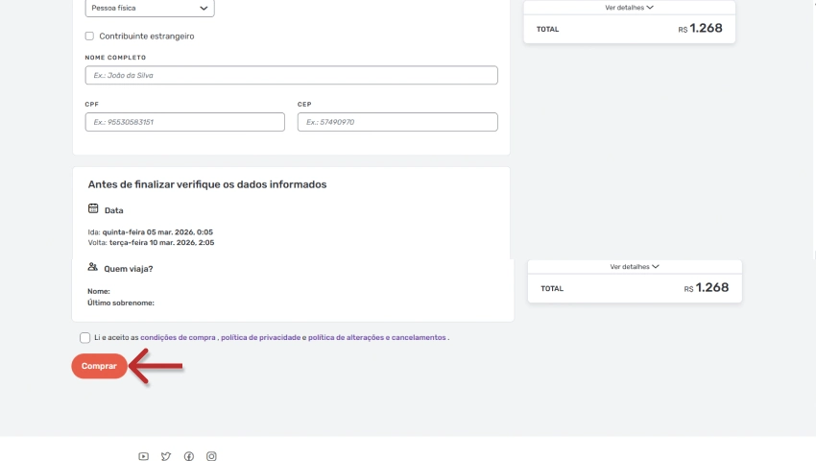Click the calendar icon beside Data
816x461 pixels.
tap(93, 208)
